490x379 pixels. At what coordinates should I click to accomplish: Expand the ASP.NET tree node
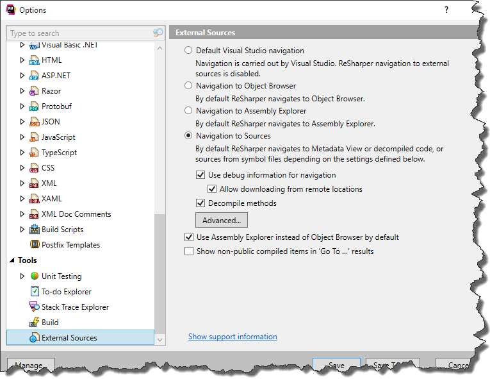click(22, 76)
